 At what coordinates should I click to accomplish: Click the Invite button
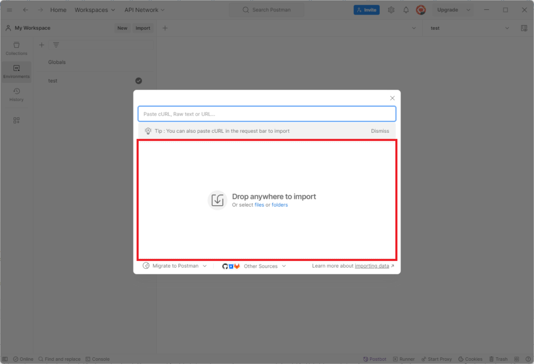(x=367, y=10)
